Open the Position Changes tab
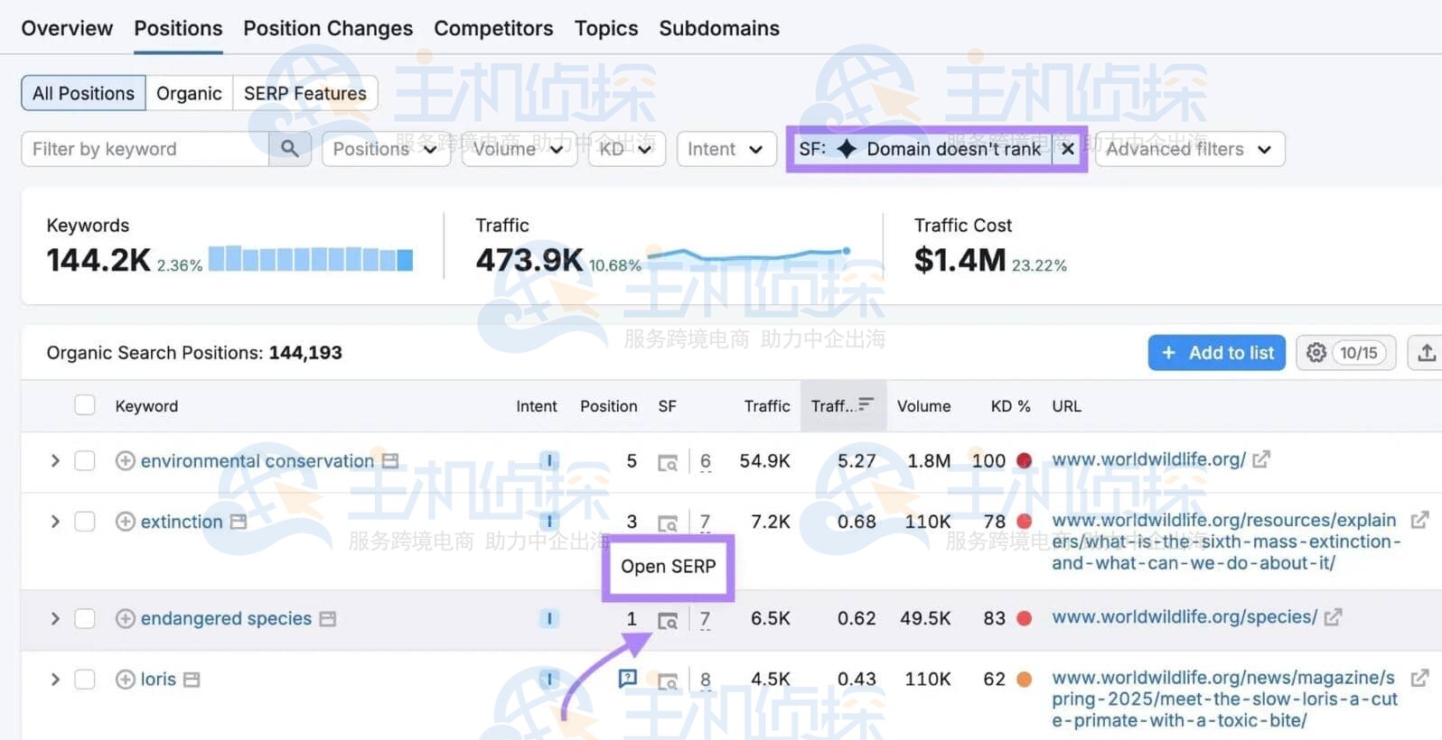This screenshot has width=1442, height=740. tap(328, 28)
